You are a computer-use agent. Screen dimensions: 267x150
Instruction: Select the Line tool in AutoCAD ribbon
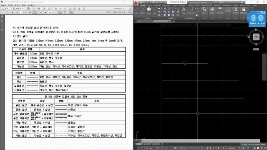pos(136,10)
